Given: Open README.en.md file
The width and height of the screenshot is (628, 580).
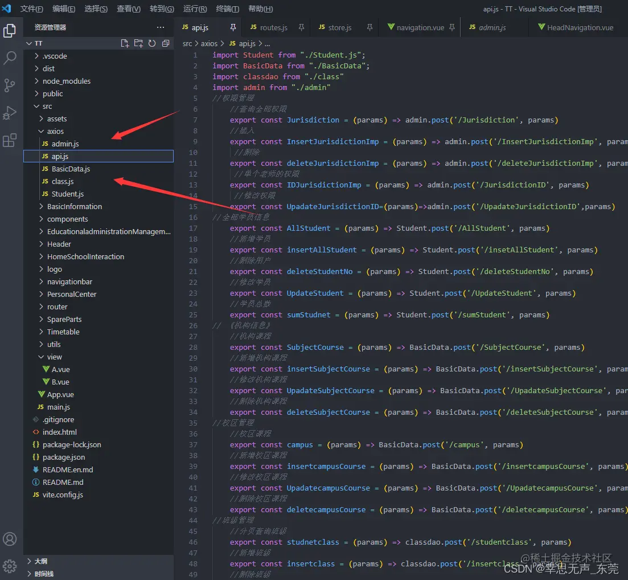Looking at the screenshot, I should point(98,469).
